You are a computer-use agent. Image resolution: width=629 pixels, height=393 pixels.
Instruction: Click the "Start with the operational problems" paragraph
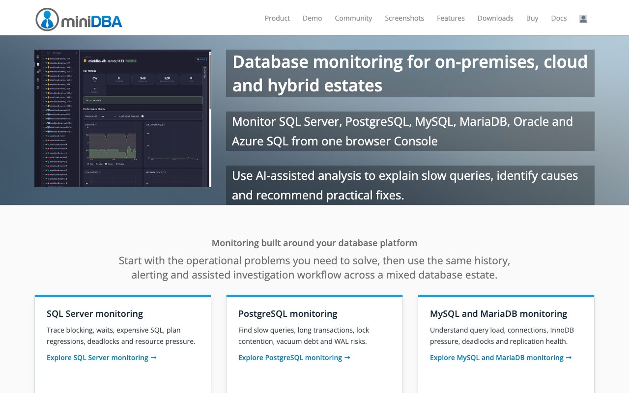tap(314, 268)
